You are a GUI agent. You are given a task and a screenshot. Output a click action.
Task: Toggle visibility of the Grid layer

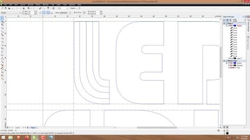click(229, 68)
